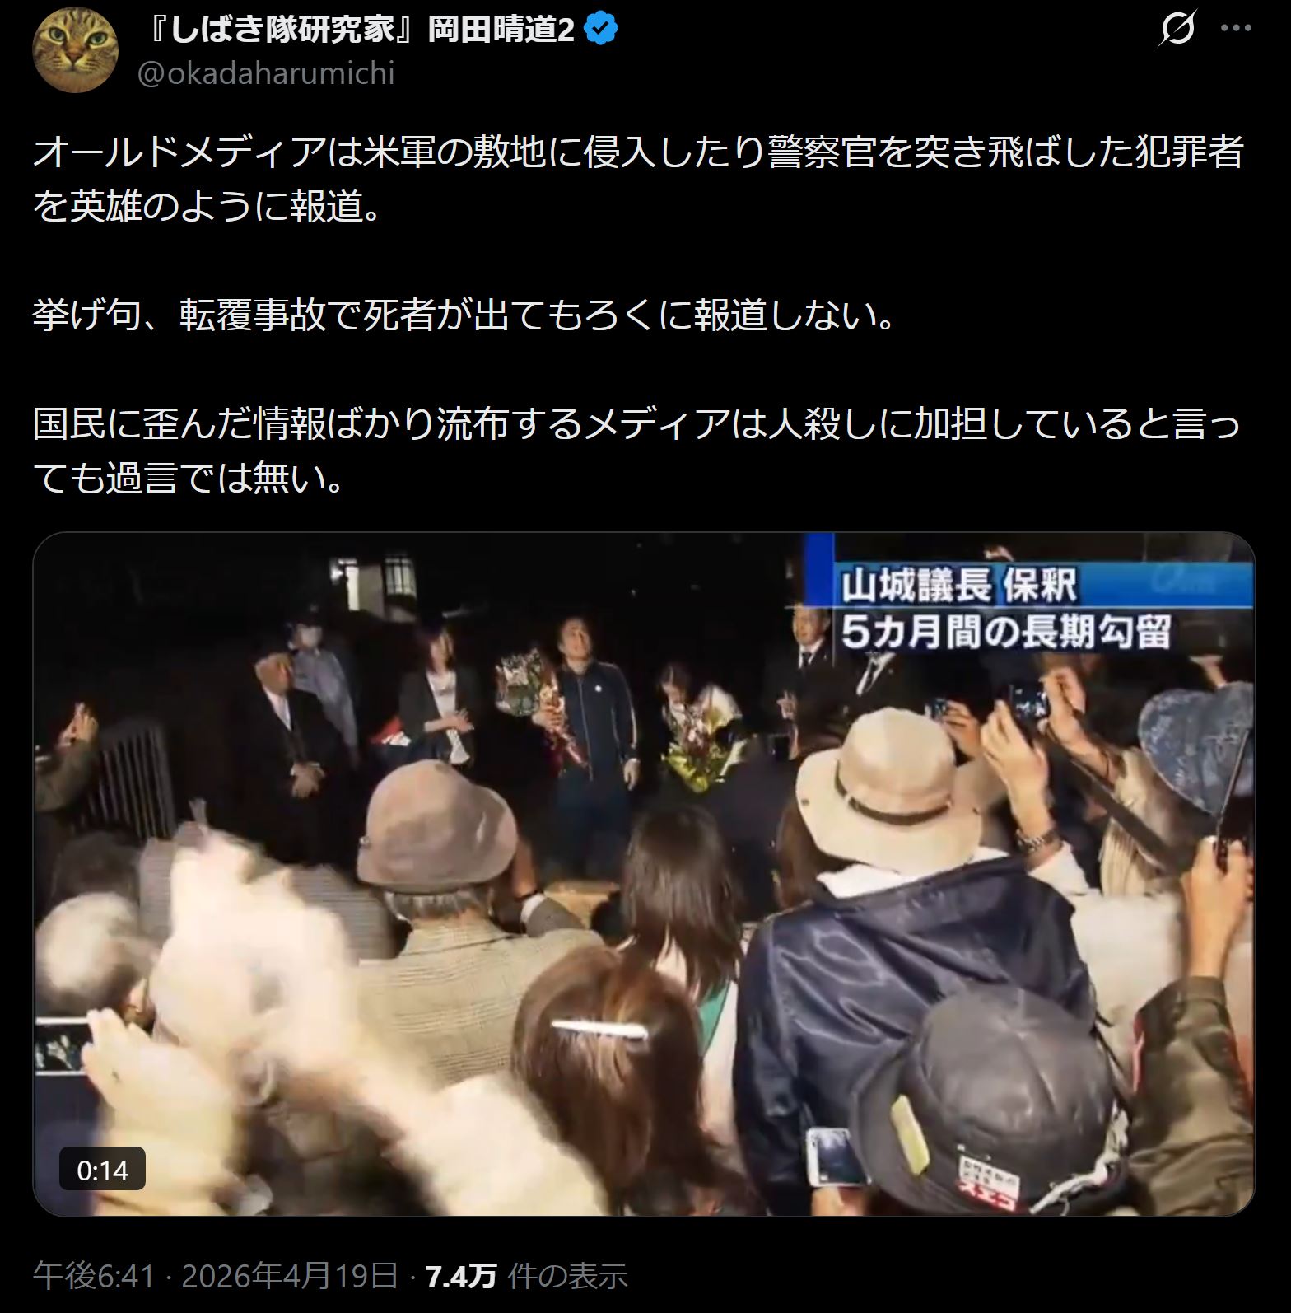The width and height of the screenshot is (1291, 1313).
Task: Click the 5カ月間の長期勾留 caption in video
Action: [1005, 633]
